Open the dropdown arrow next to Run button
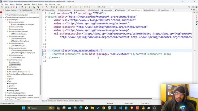Viewport: 198px width, 111px height. coord(32,7)
